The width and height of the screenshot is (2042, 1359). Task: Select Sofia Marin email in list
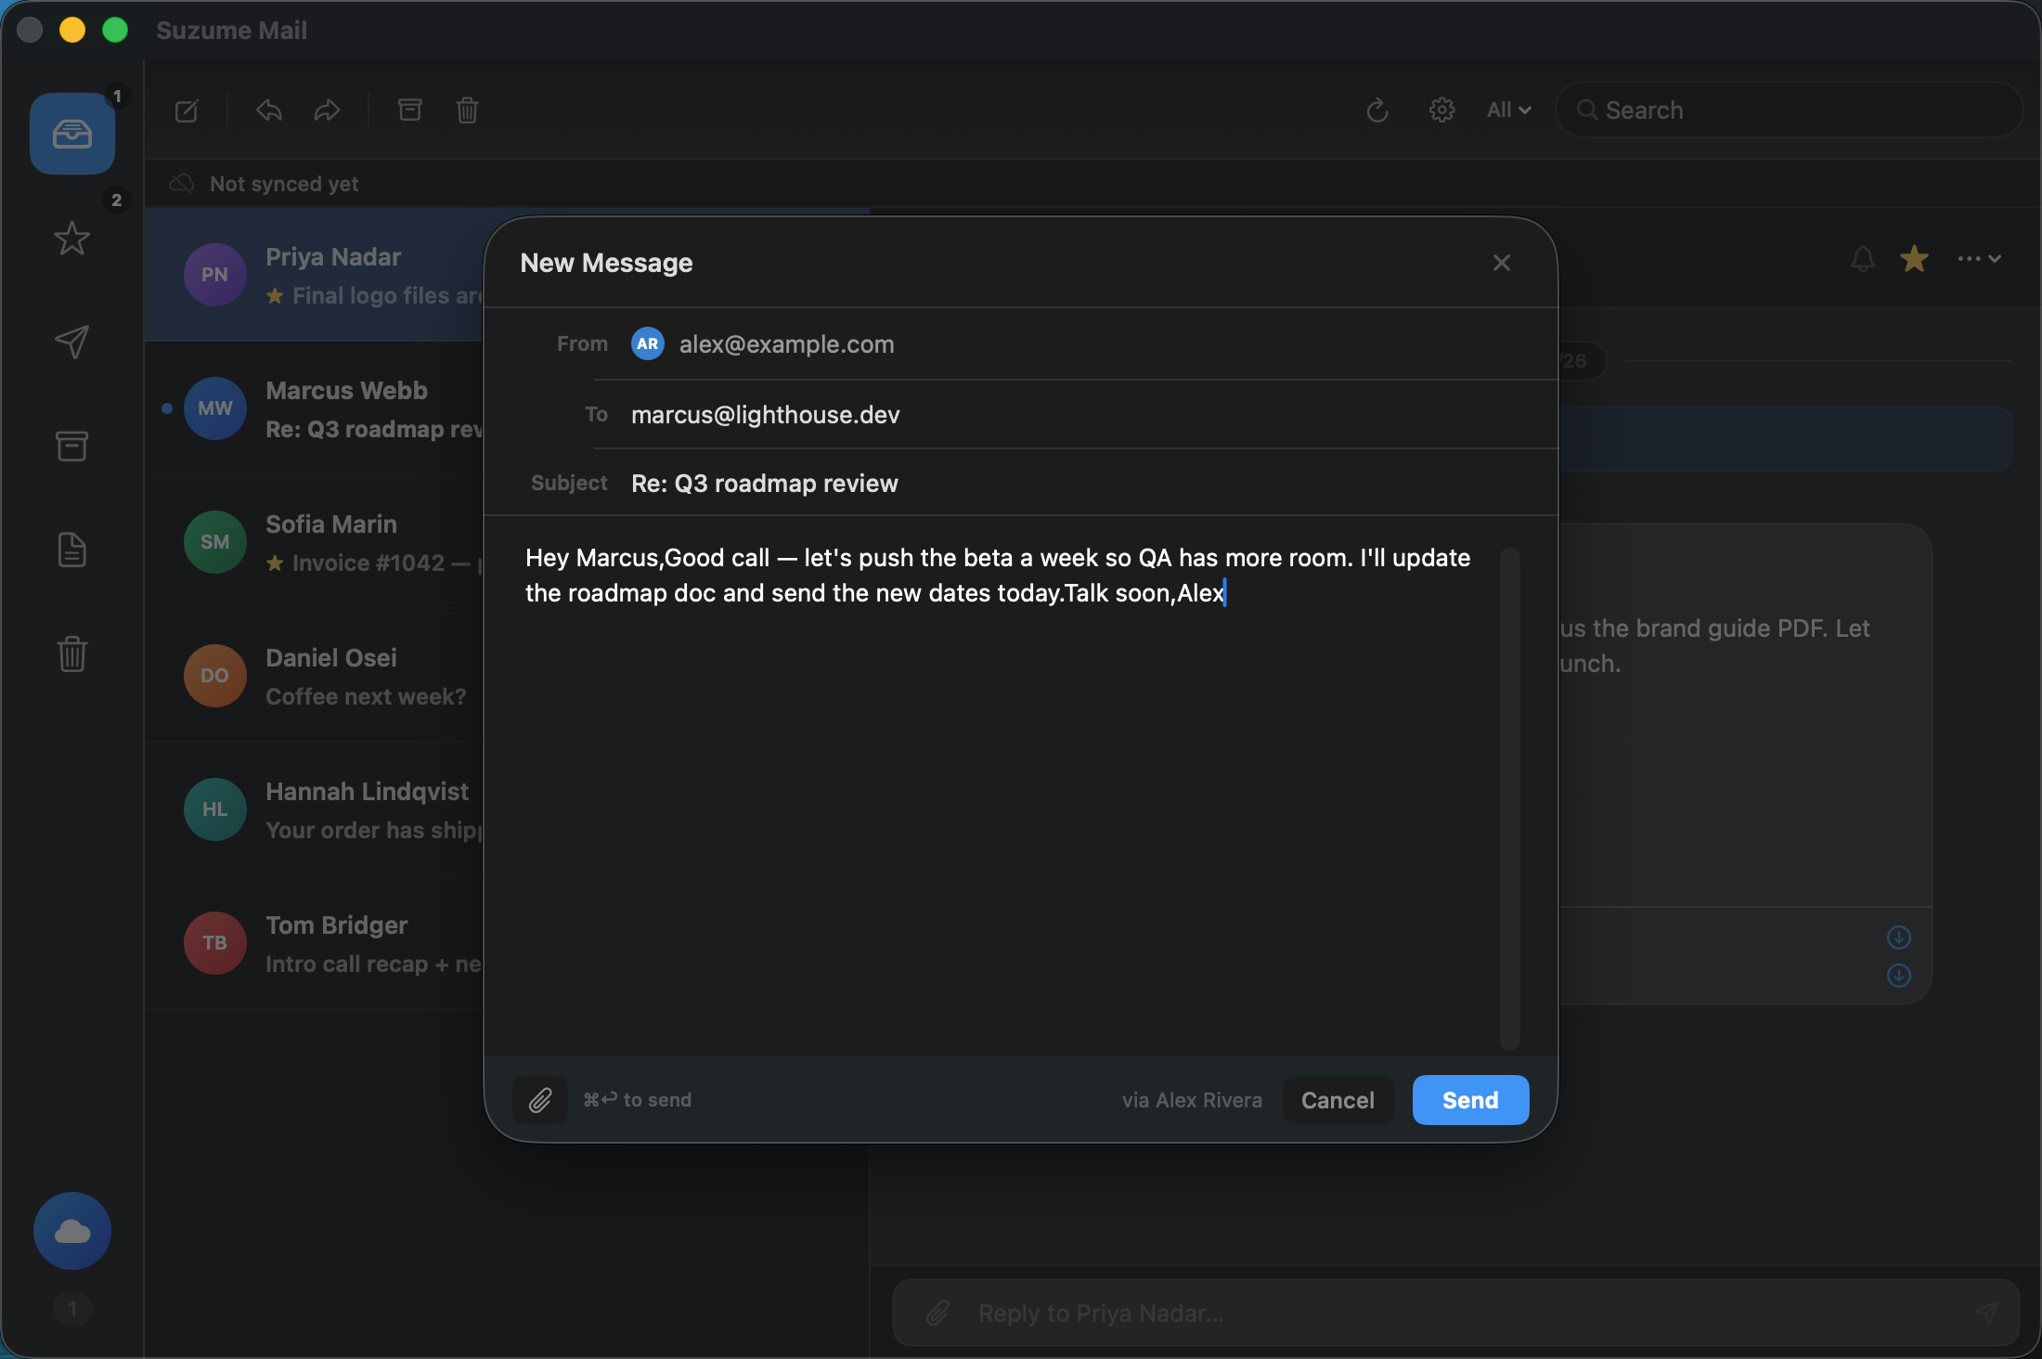316,542
